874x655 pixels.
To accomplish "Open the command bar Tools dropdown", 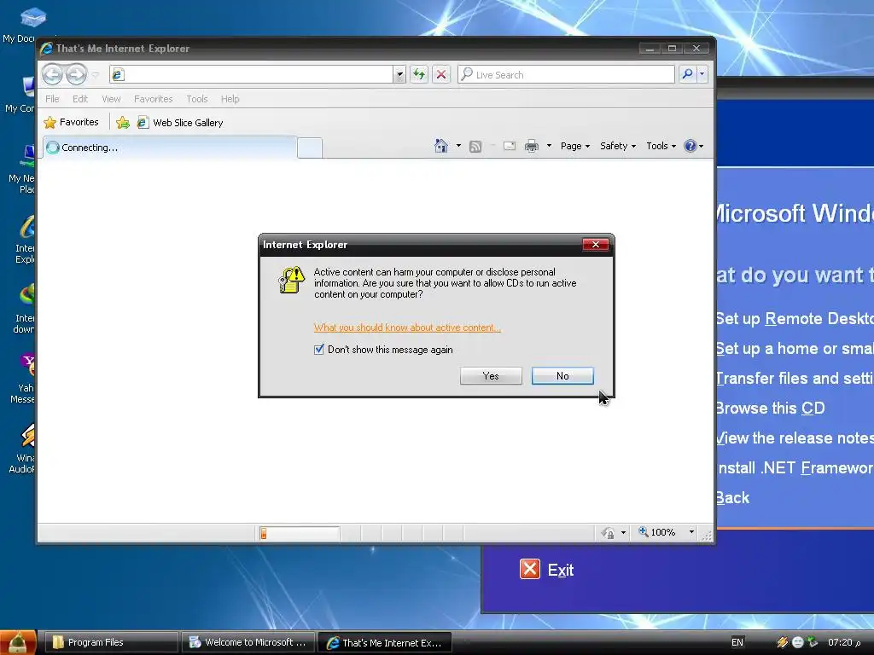I will click(x=661, y=146).
